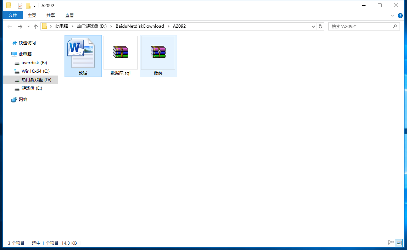Click the Properties icon in quick access toolbar
Viewport: 407px width, 250px height.
point(20,6)
